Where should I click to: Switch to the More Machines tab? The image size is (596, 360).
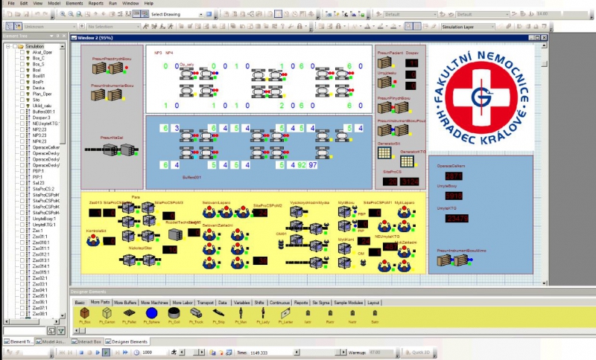pos(153,303)
